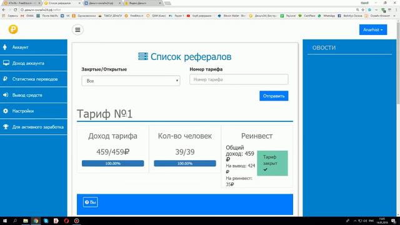Click the Тариф №1 heading

click(x=104, y=114)
